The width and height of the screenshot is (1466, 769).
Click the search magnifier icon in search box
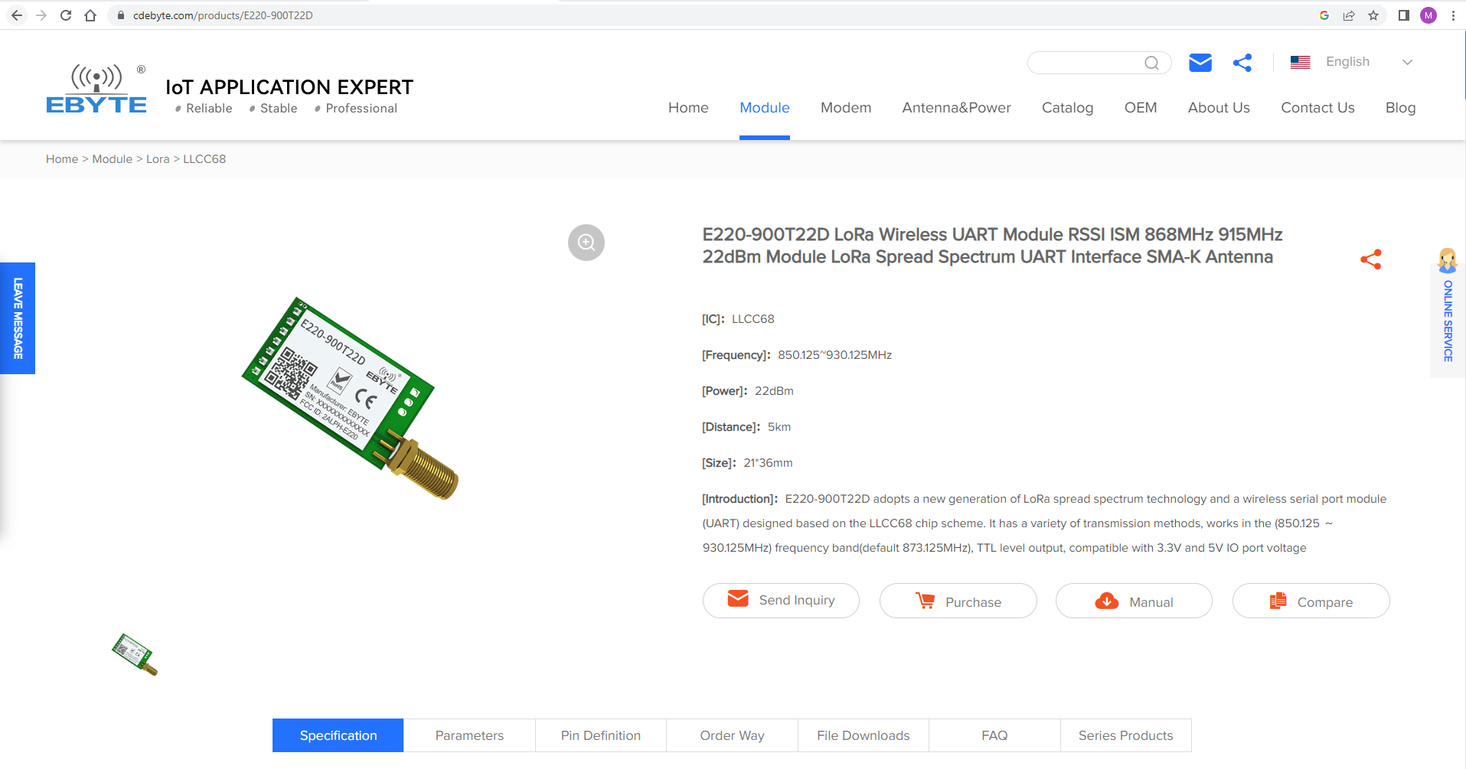pos(1151,63)
